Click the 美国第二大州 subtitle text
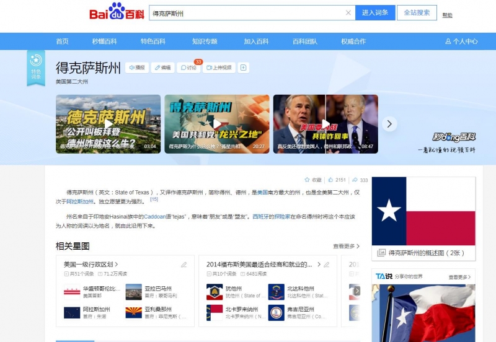This screenshot has height=342, width=496. 72,82
